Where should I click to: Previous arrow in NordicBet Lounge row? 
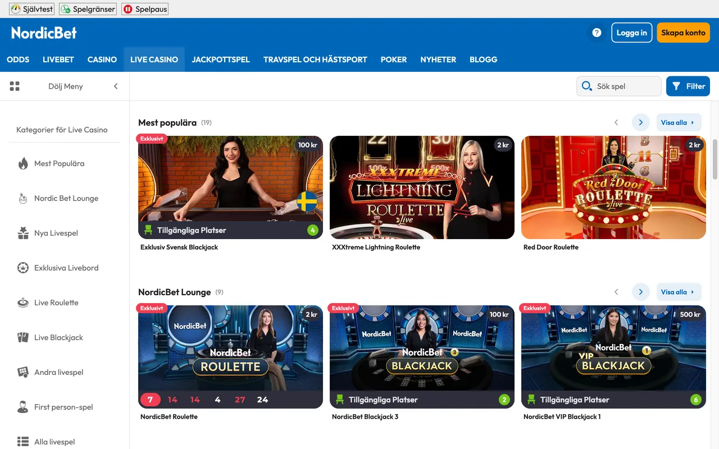tap(616, 292)
